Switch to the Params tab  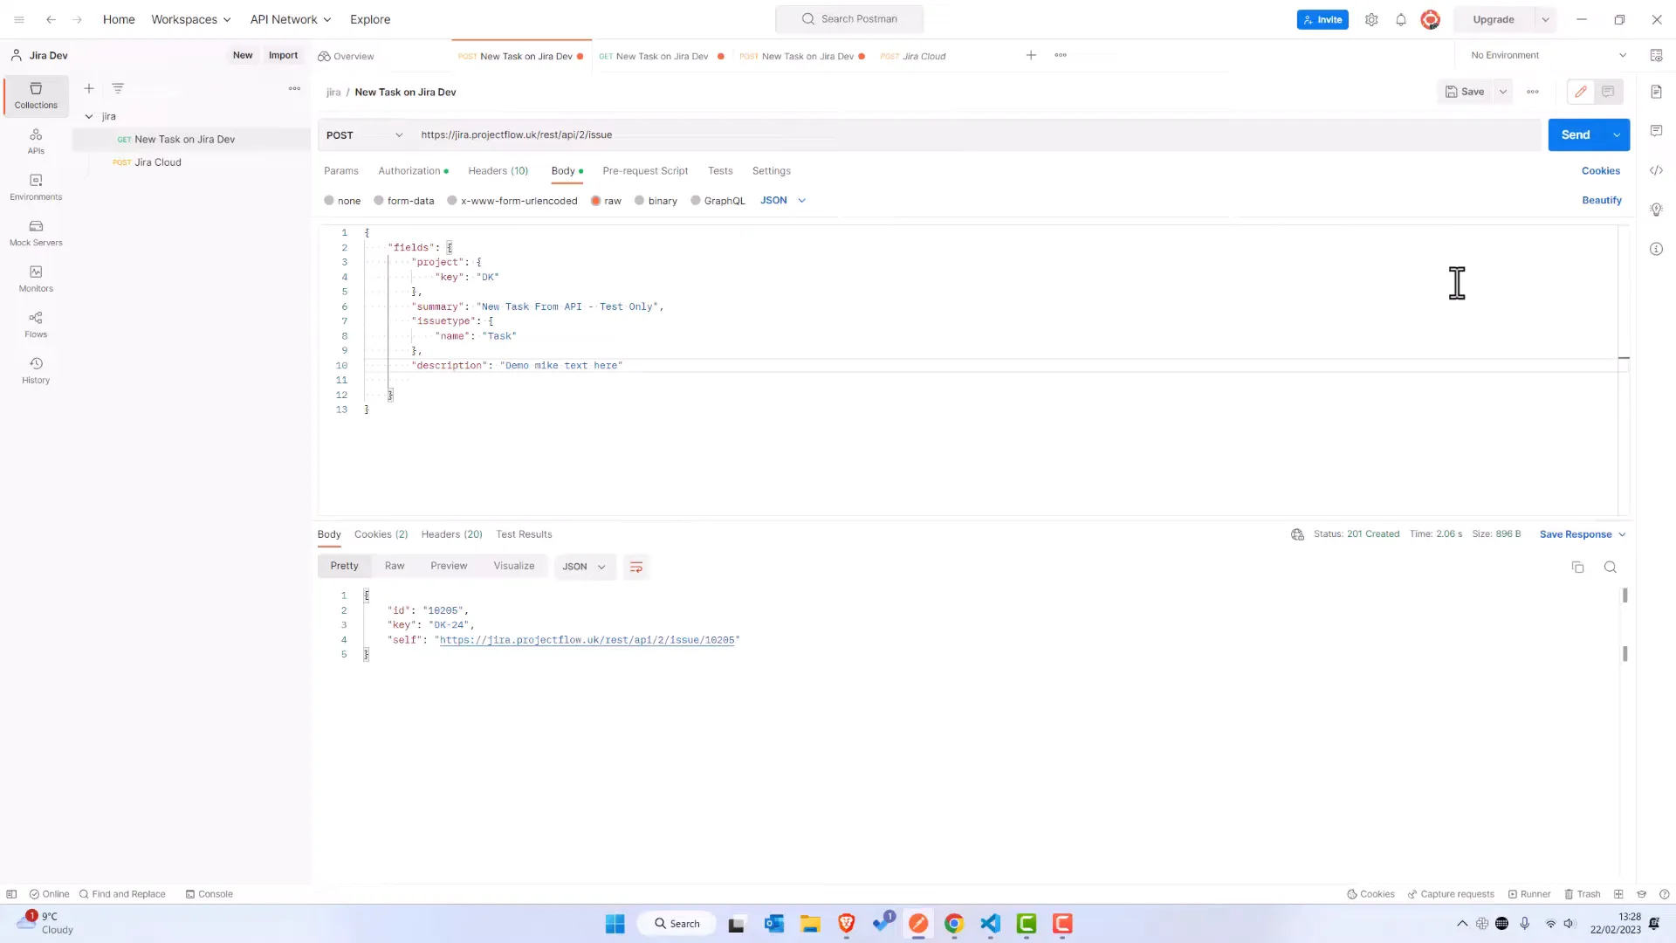click(341, 171)
